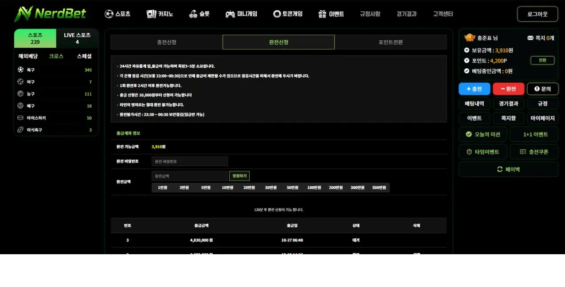The image size is (565, 287).
Task: Go to 고객센터 in the top menu
Action: [443, 14]
